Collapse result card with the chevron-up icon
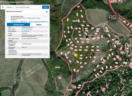 tap(47, 17)
